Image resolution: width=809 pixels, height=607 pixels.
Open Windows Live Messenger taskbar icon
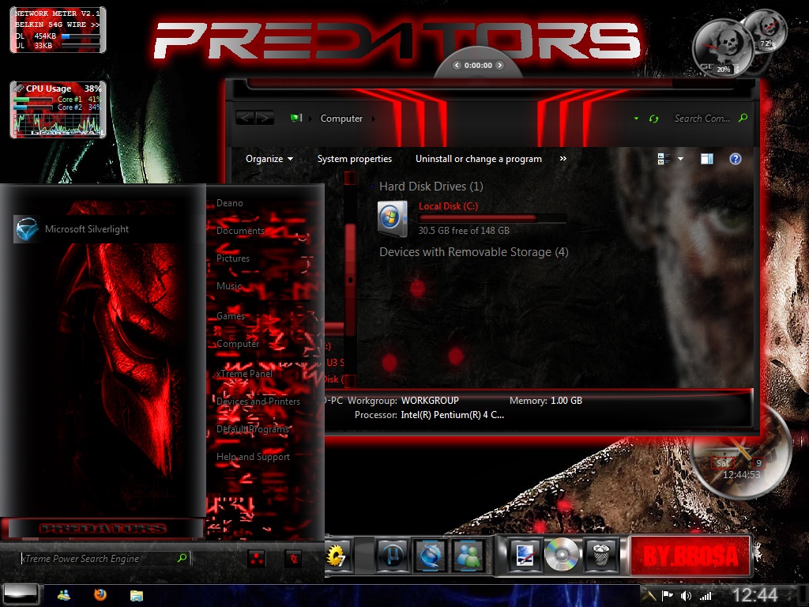coord(64,595)
